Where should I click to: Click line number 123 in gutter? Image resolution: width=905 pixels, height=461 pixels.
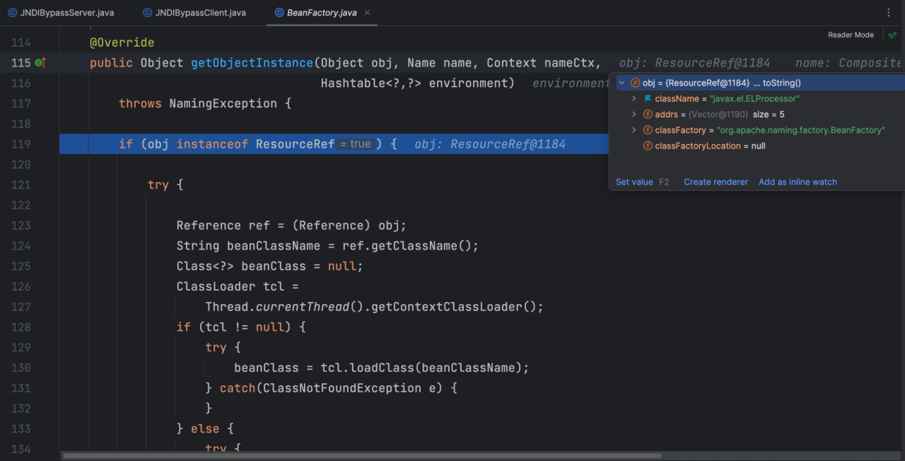click(x=21, y=226)
